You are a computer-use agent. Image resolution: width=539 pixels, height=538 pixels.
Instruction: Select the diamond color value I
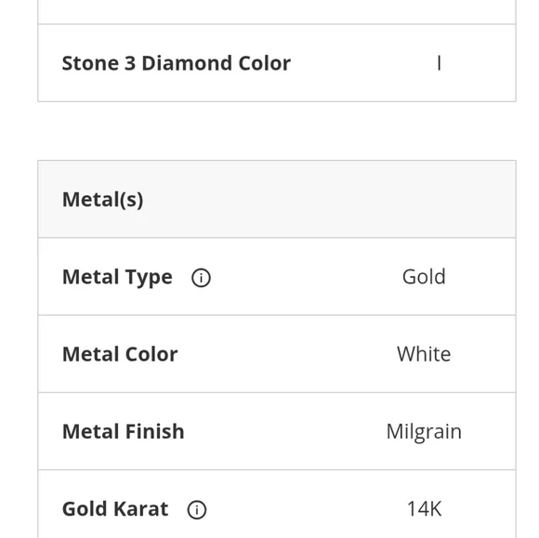click(439, 63)
